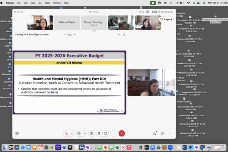Click the Layout button
This screenshot has height=152, width=228.
click(x=166, y=19)
